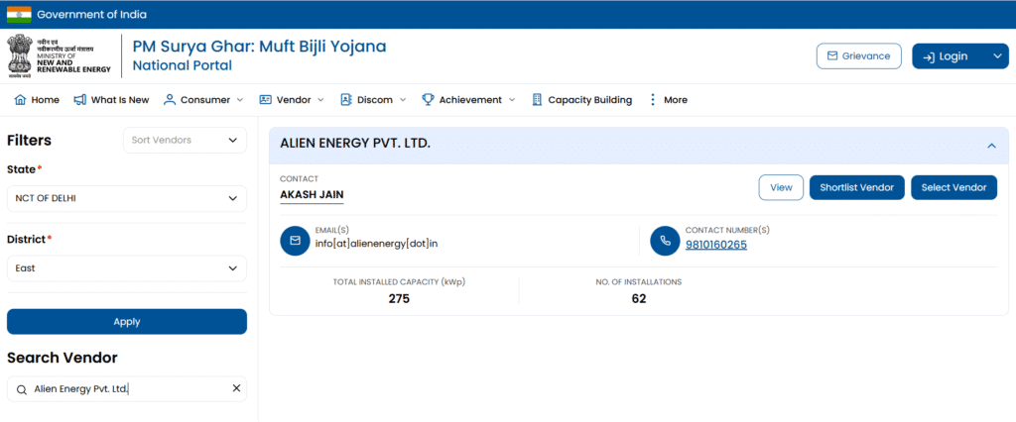Viewport: 1016px width, 422px height.
Task: Collapse the Alien Energy Pvt. Ltd. panel
Action: (x=990, y=145)
